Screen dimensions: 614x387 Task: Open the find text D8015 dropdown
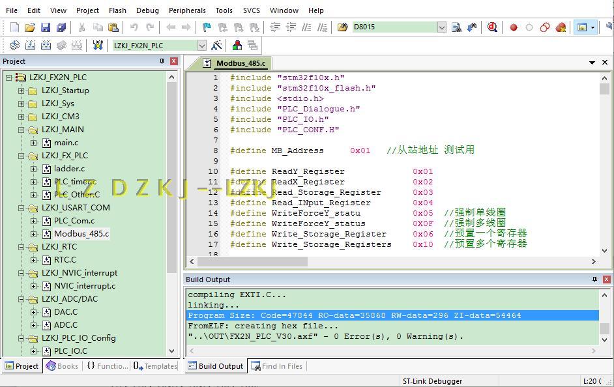441,27
